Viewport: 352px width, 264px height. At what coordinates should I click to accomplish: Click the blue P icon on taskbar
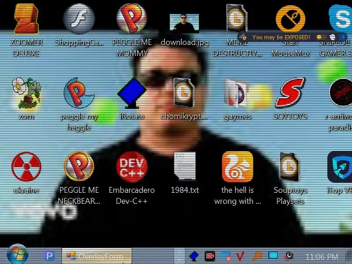click(x=49, y=256)
